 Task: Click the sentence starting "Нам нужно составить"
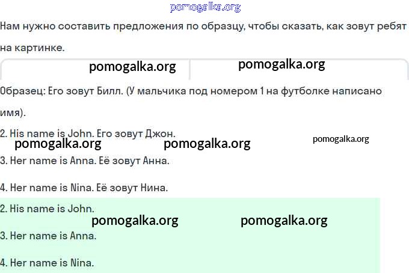tap(204, 28)
